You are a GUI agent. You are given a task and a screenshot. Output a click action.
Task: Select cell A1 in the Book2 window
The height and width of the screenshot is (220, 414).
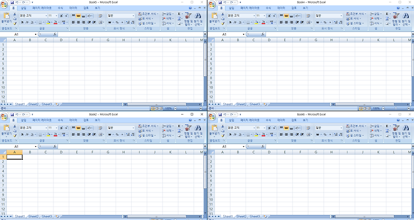14,157
